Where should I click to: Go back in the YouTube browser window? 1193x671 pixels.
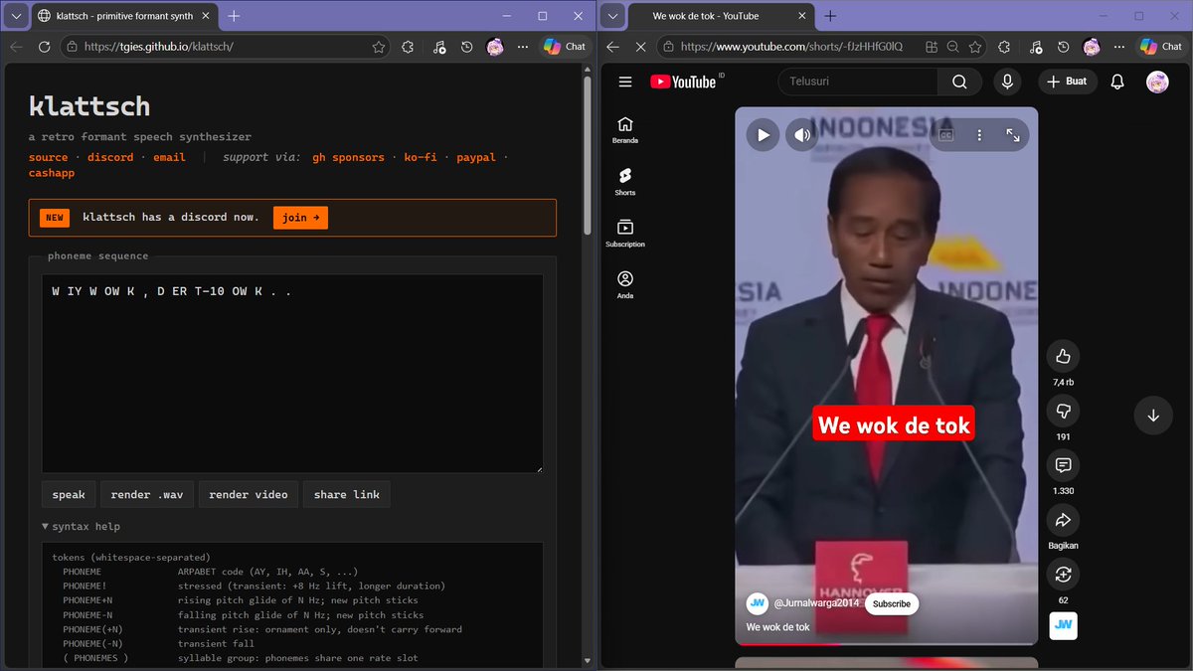[612, 47]
